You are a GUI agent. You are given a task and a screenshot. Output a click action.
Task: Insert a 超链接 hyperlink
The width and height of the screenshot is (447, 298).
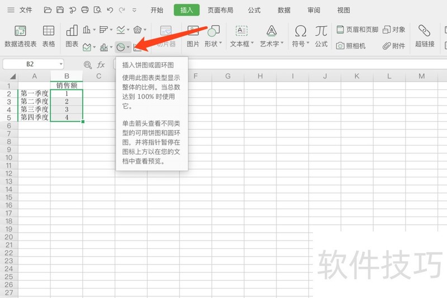(x=425, y=36)
